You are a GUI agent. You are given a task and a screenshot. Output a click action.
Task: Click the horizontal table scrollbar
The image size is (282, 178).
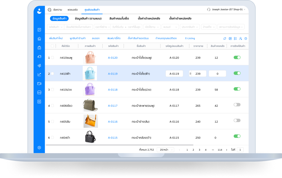click(x=120, y=145)
